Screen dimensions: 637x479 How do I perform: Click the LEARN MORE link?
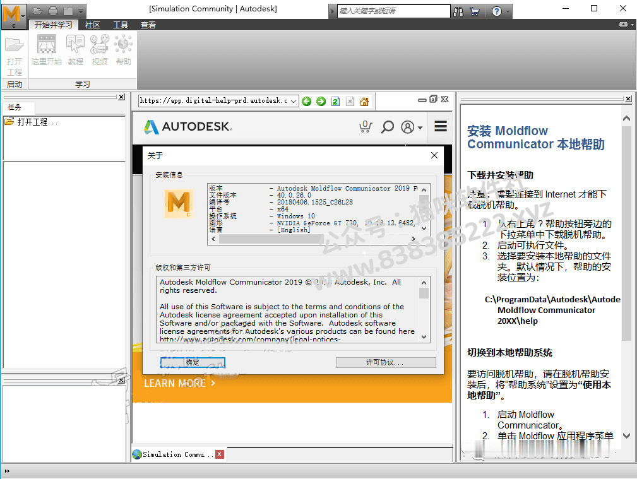pos(179,383)
